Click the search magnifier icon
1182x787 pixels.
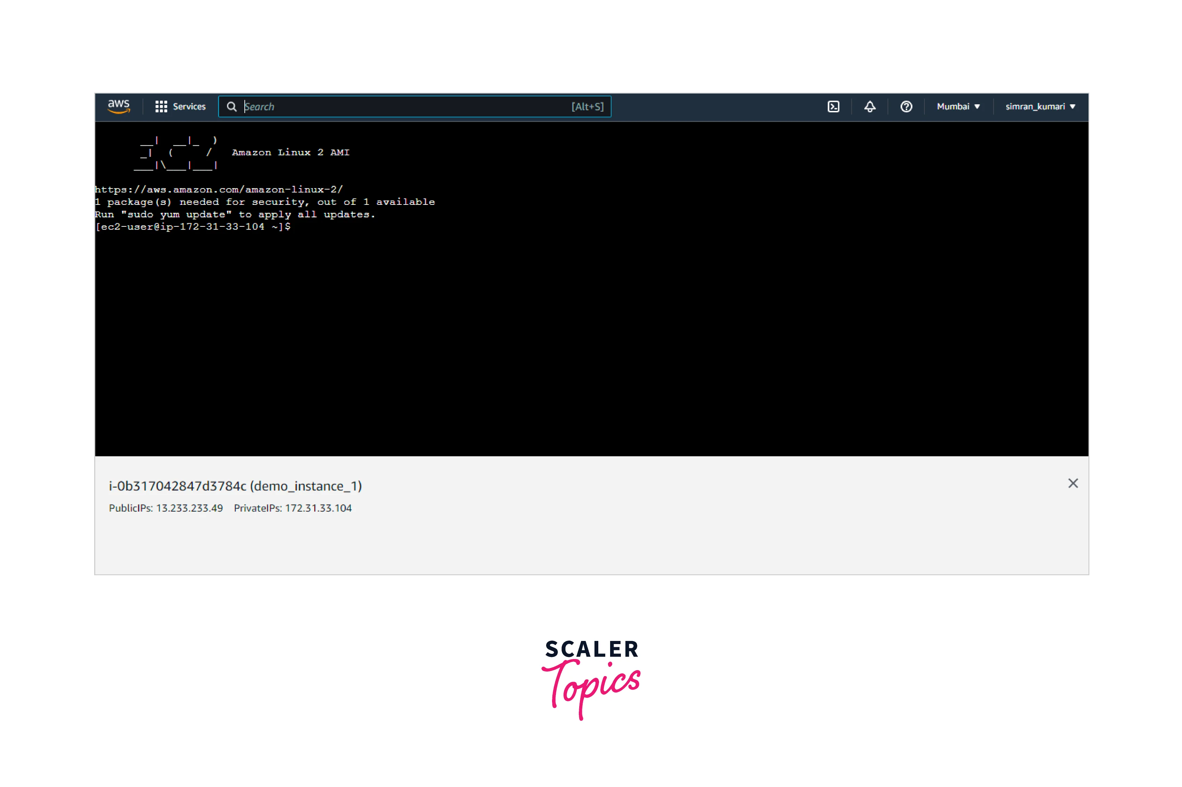[232, 106]
